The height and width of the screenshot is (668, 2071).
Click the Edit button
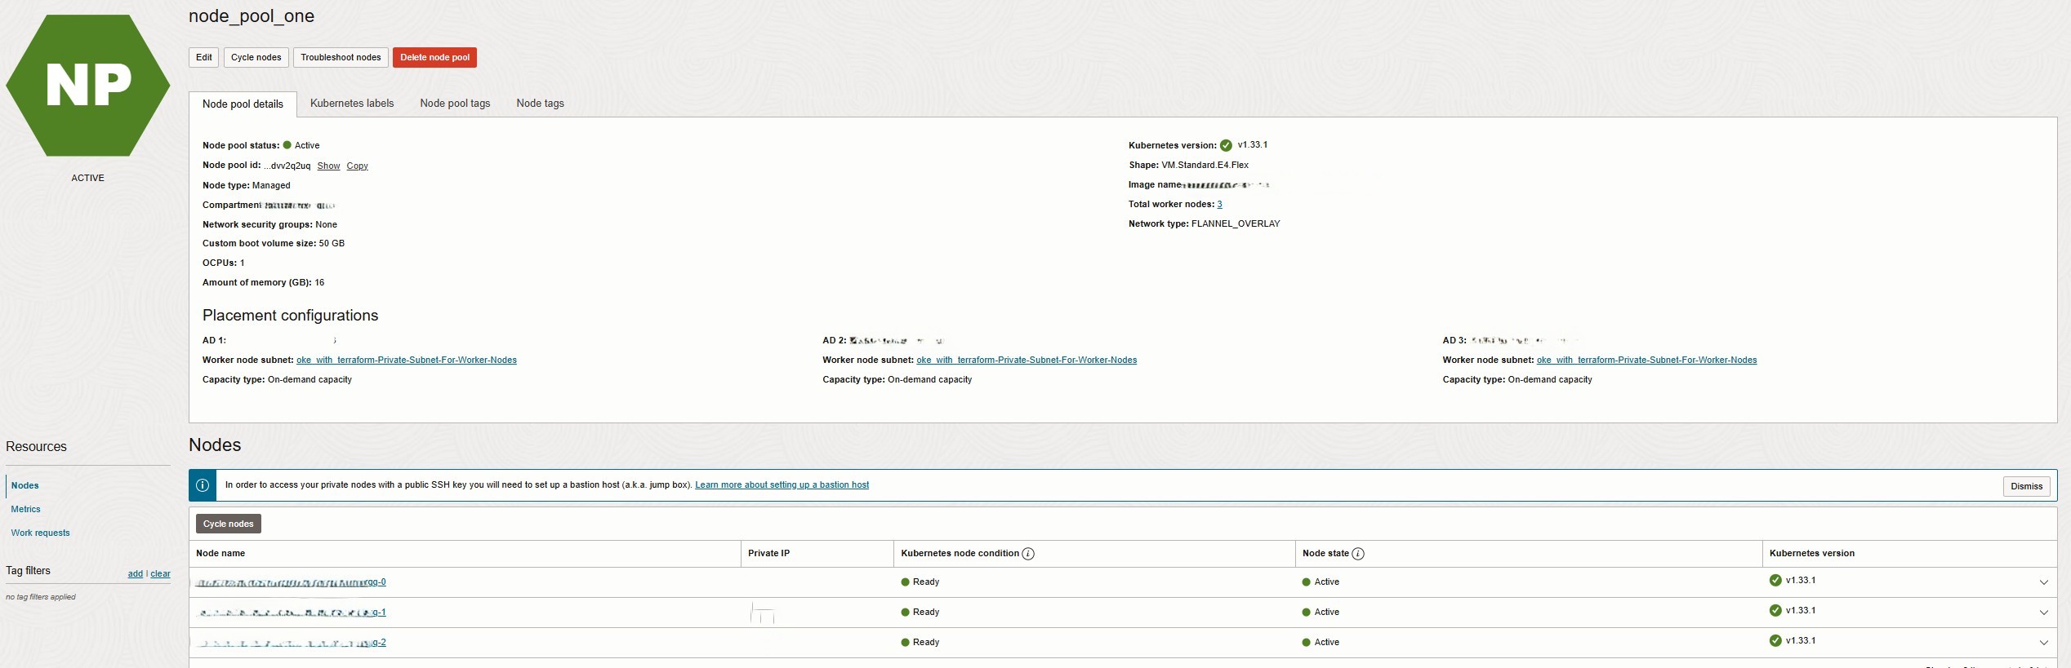click(204, 58)
